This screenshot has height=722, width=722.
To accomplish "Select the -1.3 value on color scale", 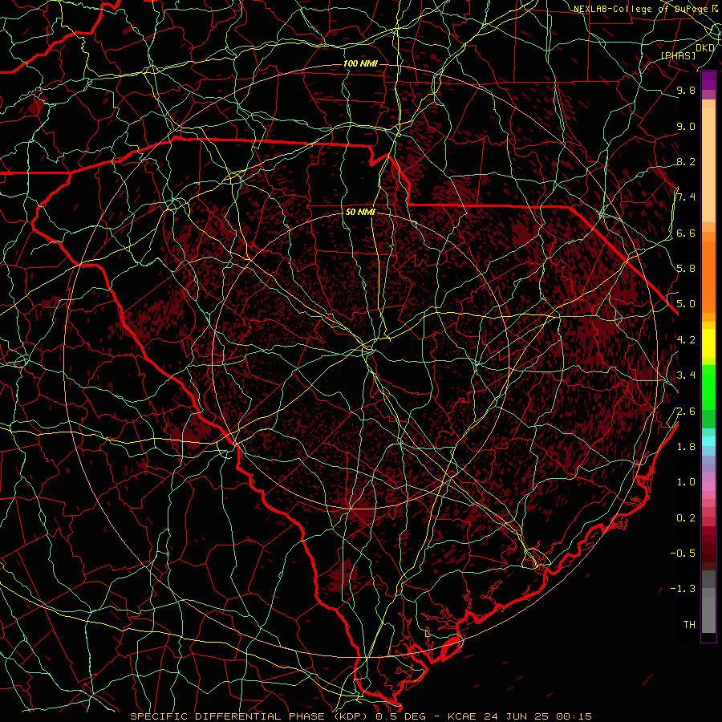I will pos(683,589).
